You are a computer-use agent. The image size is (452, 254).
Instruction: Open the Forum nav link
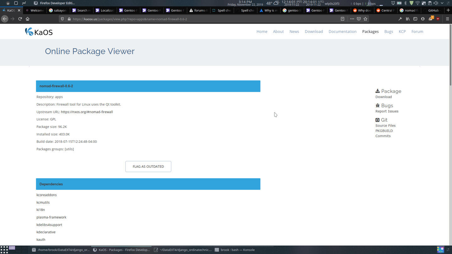[x=417, y=32]
